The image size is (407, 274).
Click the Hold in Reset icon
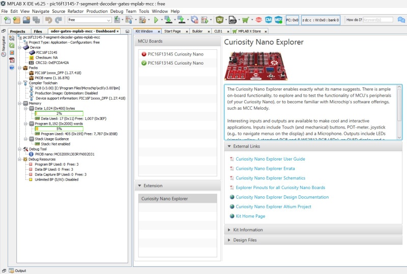pyautogui.click(x=194, y=20)
